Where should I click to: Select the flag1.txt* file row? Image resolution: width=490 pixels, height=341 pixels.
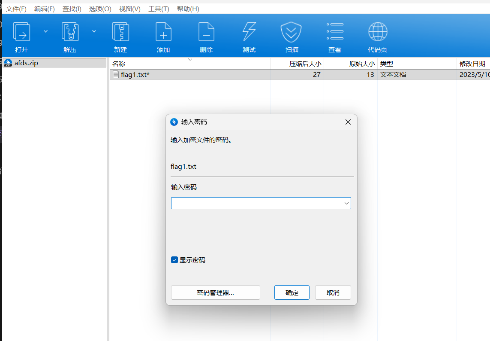click(x=300, y=75)
